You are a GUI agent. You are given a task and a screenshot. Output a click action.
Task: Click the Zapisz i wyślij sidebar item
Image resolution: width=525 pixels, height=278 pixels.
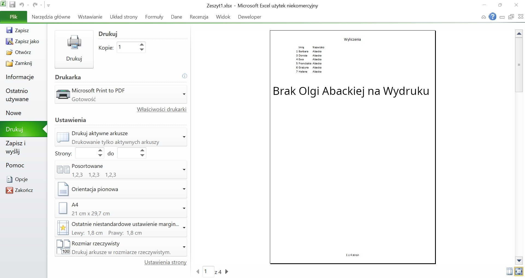coord(16,147)
